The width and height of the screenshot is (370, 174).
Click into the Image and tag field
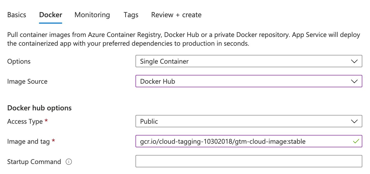[249, 141]
